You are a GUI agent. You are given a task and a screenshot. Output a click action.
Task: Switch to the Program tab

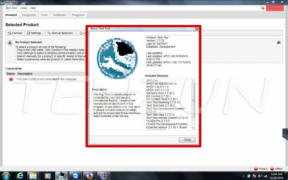pyautogui.click(x=78, y=15)
